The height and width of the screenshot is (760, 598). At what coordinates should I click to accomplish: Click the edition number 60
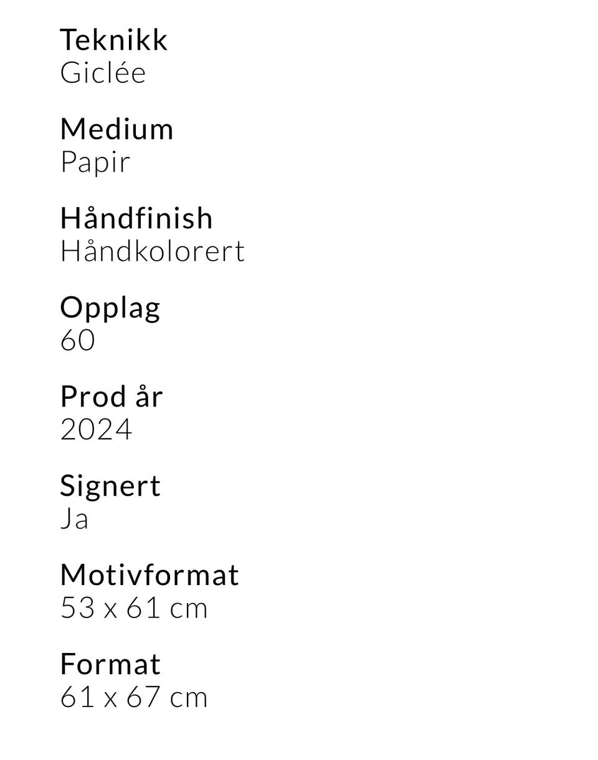point(77,340)
